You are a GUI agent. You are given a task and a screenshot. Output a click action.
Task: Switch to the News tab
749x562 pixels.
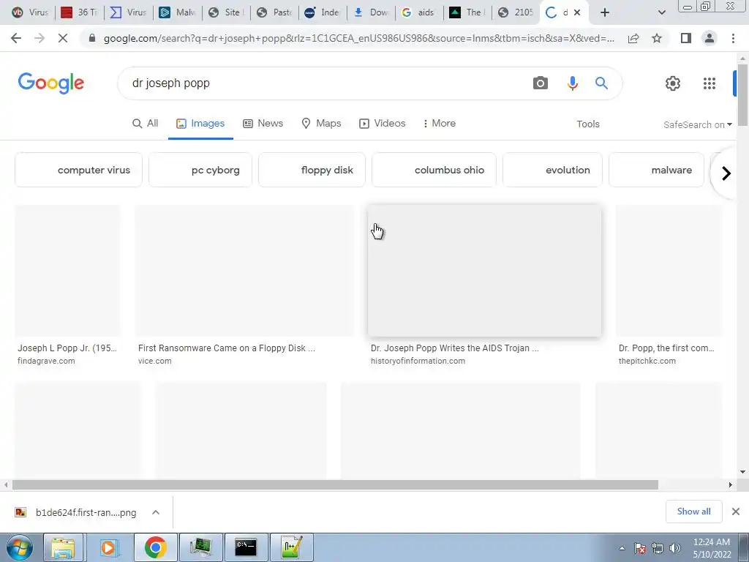263,123
